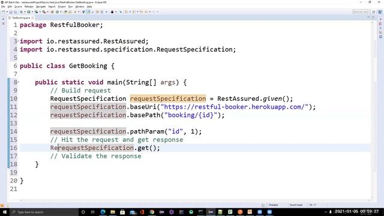
Task: Expand the External Tools dropdown arrow
Action: click(x=47, y=12)
